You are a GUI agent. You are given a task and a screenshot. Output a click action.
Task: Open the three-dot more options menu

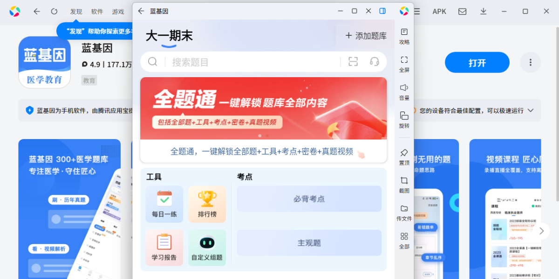[x=530, y=62]
